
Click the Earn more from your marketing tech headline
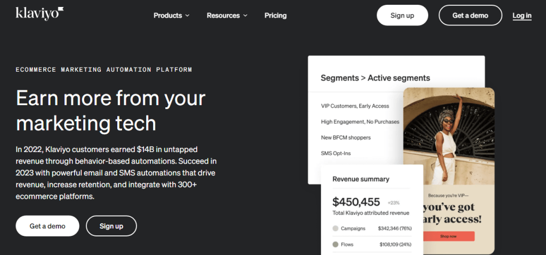[x=111, y=110]
